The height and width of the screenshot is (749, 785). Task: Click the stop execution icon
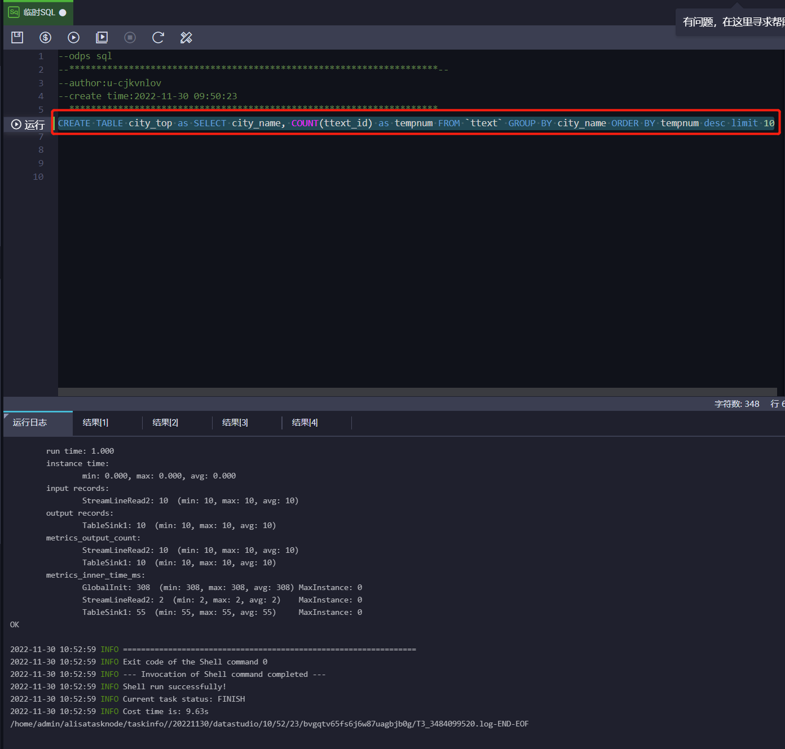coord(130,37)
